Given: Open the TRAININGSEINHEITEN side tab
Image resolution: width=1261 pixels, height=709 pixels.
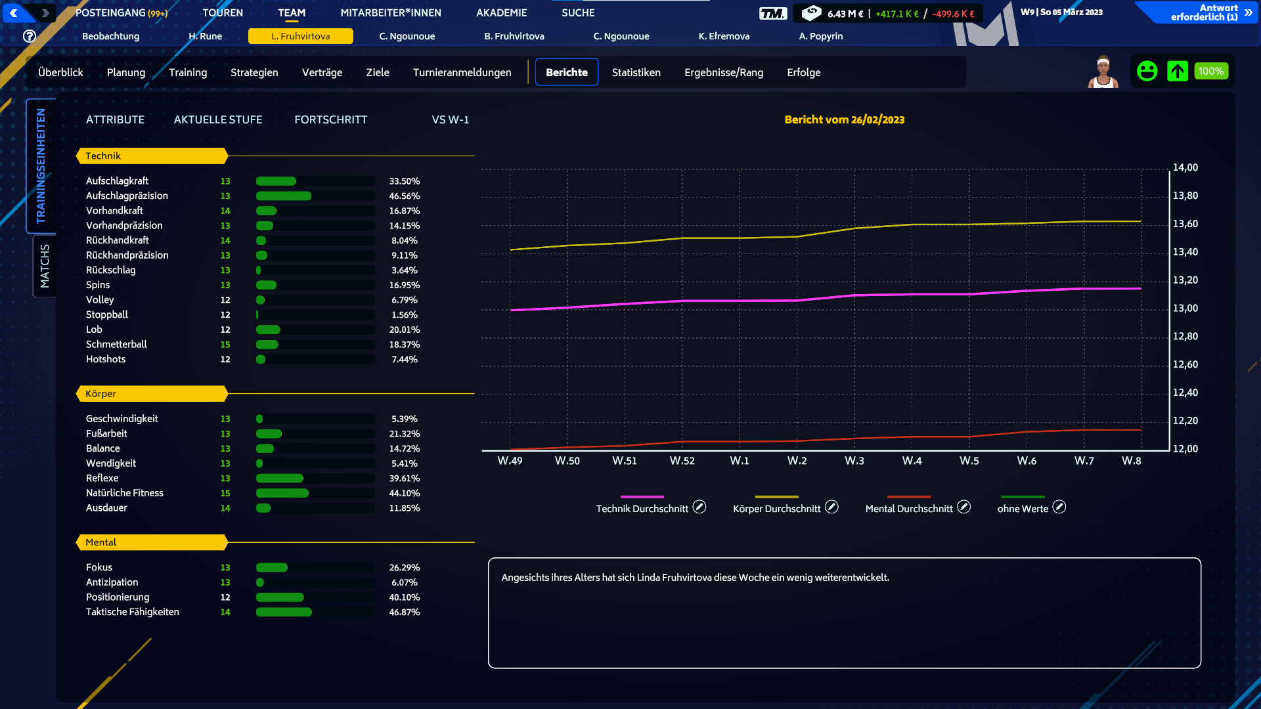Looking at the screenshot, I should (x=41, y=165).
